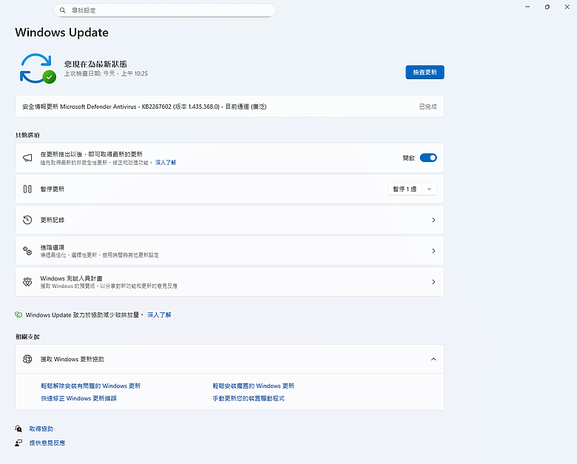This screenshot has width=577, height=464.
Task: Click the green leaf carbon emissions icon
Action: point(18,315)
